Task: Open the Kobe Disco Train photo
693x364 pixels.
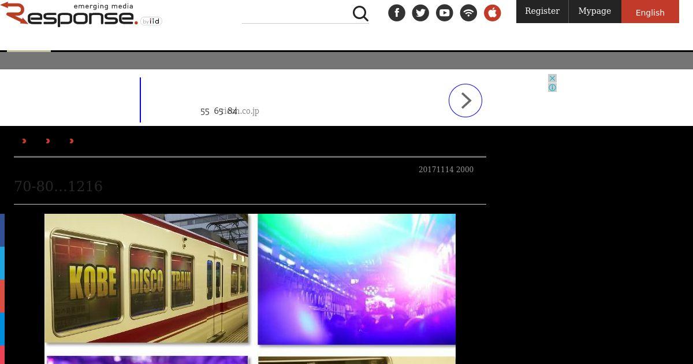Action: 147,278
